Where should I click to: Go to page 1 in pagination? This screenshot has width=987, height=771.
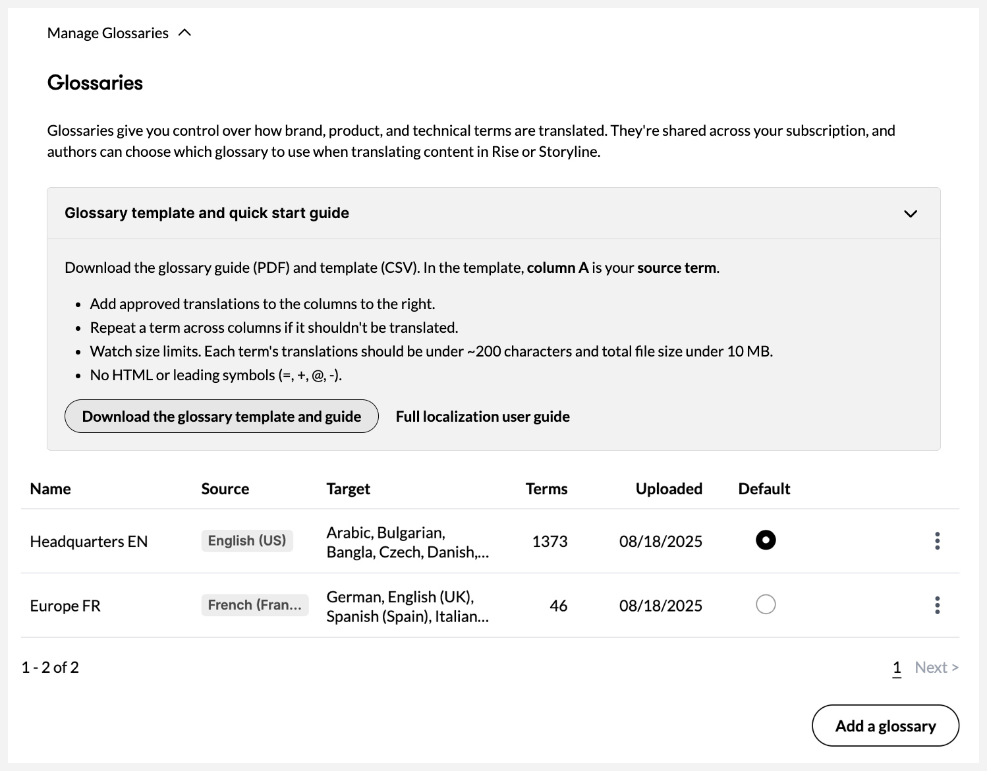point(896,668)
